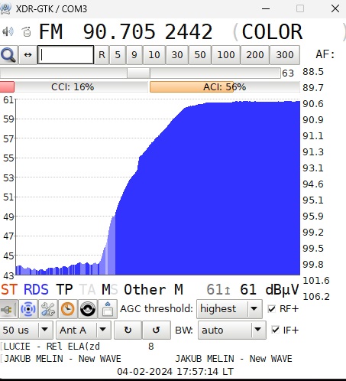Viewport: 346px width, 381px height.
Task: Uncheck the IF+ checkbox
Action: point(275,330)
